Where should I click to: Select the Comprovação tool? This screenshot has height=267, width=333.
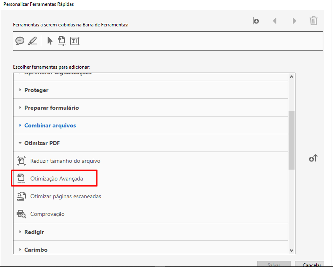(47, 214)
